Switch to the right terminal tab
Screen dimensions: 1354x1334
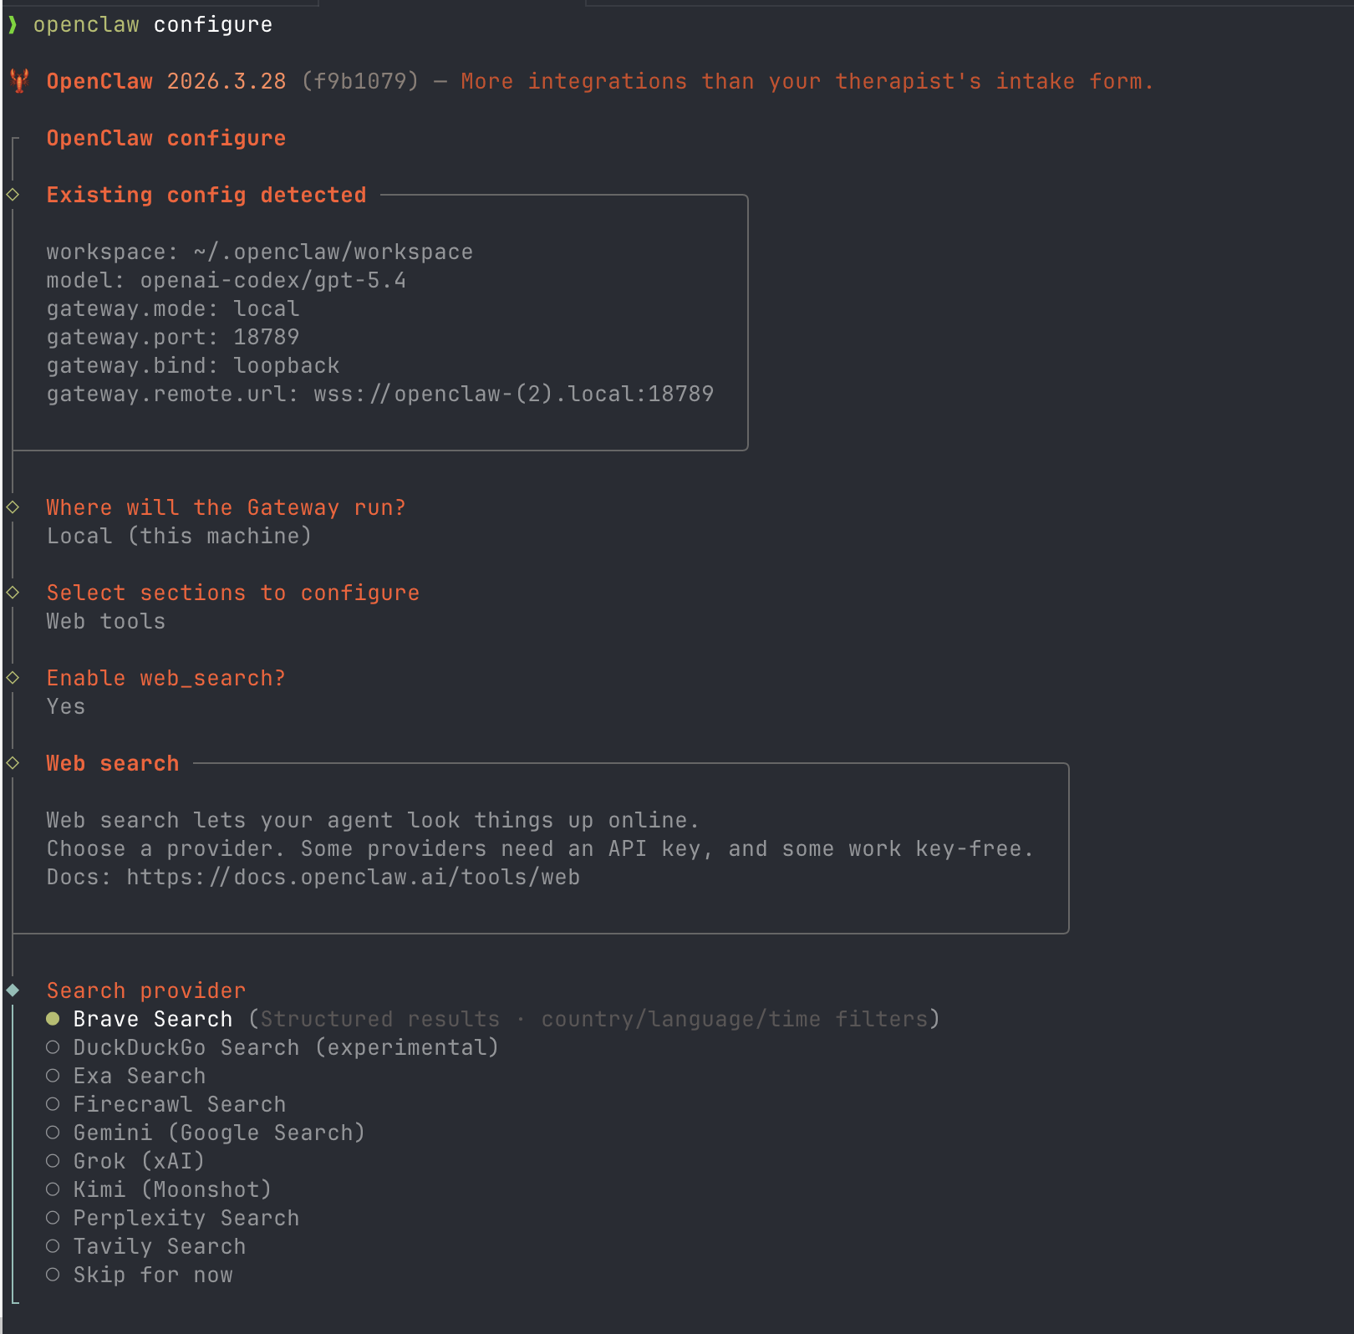[x=970, y=6]
